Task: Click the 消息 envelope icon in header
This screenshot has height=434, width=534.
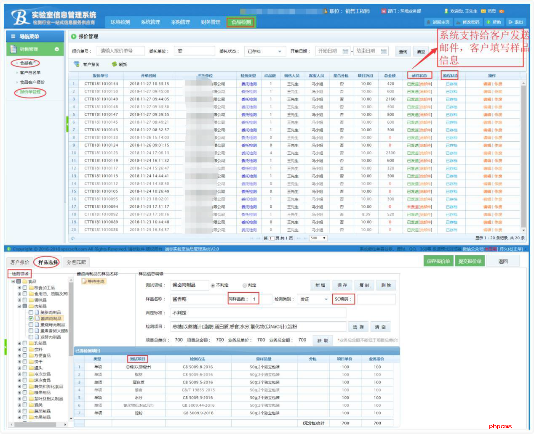Action: 483,11
